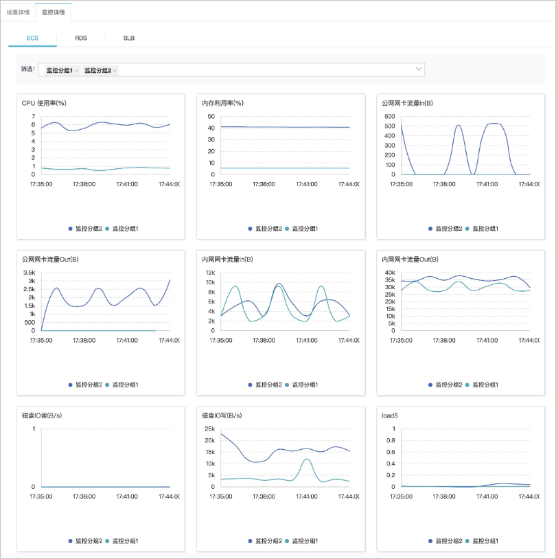The width and height of the screenshot is (556, 559).
Task: Click the CPU 使用率 line chart area
Action: click(x=106, y=146)
